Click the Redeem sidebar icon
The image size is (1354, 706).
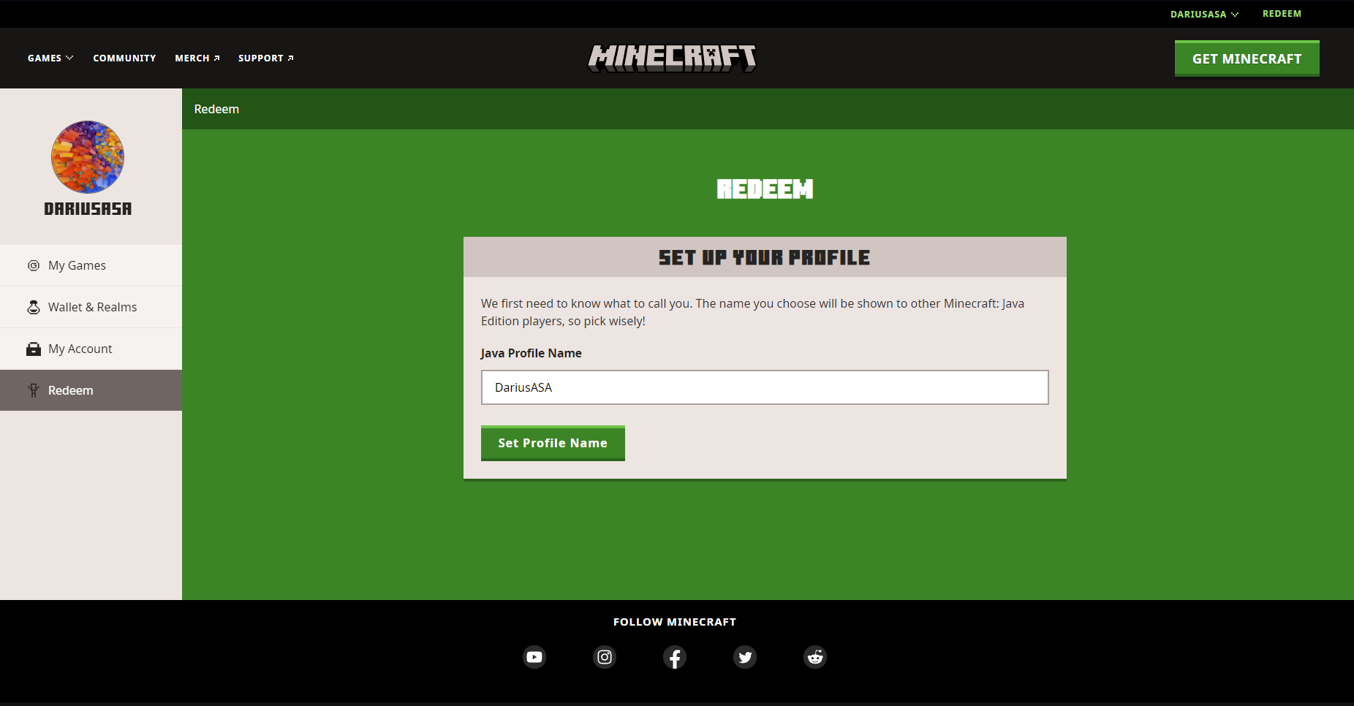(34, 390)
